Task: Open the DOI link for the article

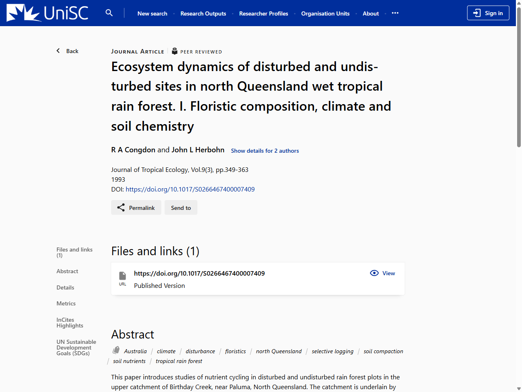Action: [x=190, y=189]
